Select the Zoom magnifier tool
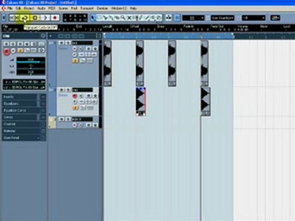This screenshot has width=295, height=221. (x=123, y=18)
